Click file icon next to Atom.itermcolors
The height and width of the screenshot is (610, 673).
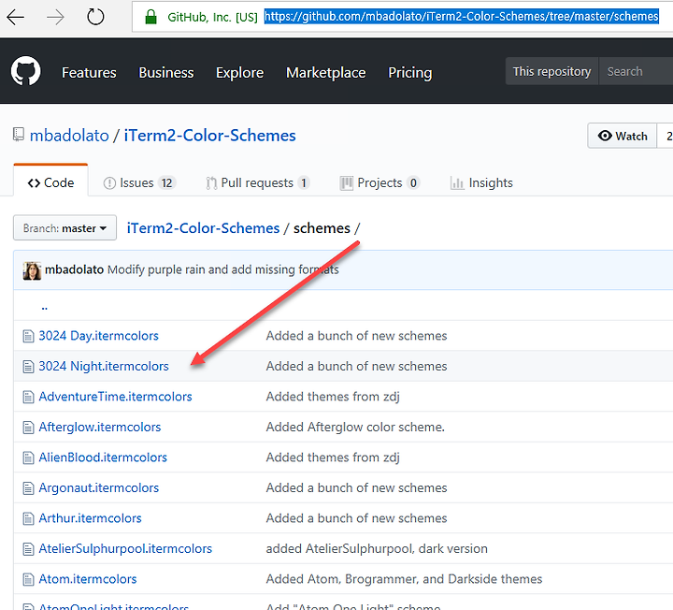pyautogui.click(x=28, y=580)
